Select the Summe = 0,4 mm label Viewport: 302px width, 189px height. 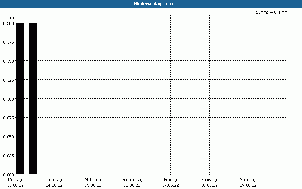[271, 12]
